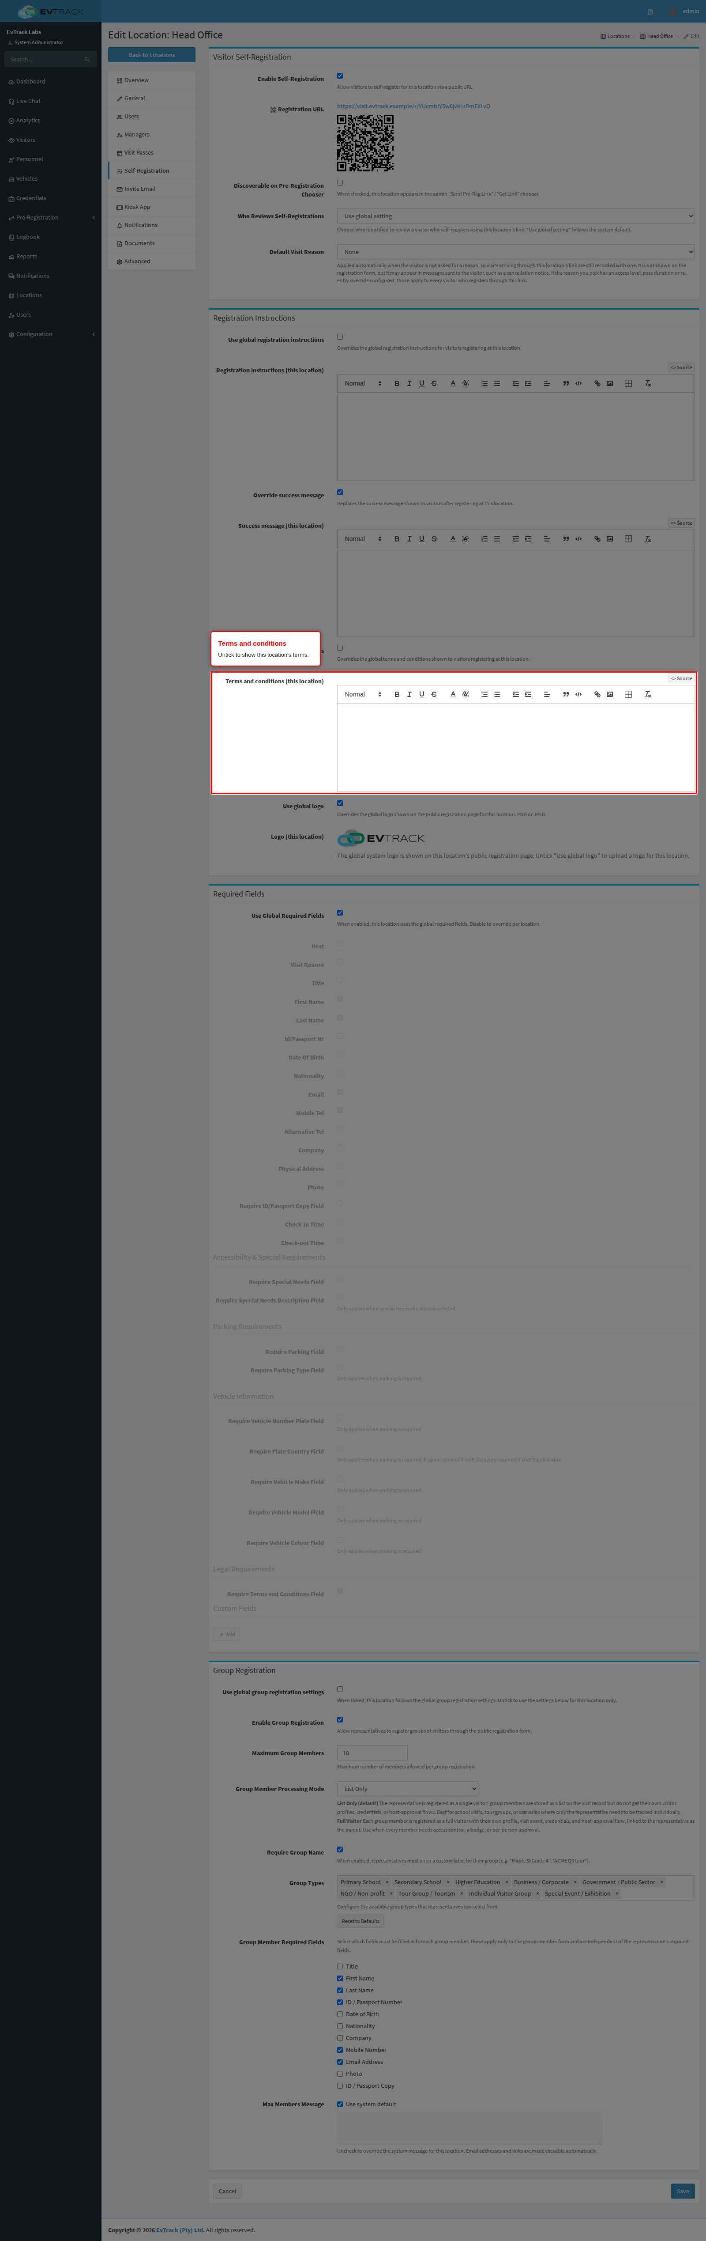This screenshot has height=2241, width=706.
Task: Go to Dashboard in the sidebar
Action: [x=50, y=82]
